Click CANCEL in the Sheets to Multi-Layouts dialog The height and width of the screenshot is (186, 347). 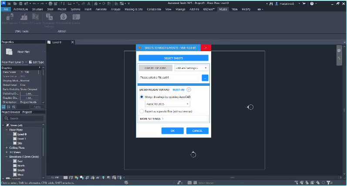(197, 131)
